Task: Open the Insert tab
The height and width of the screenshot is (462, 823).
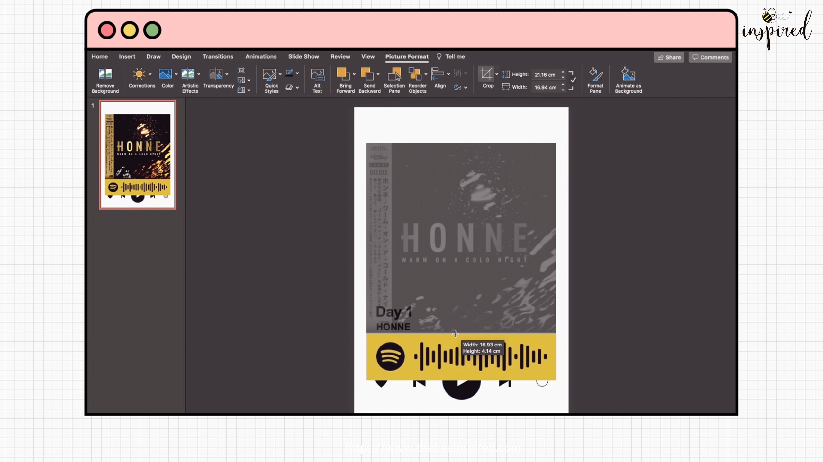Action: coord(127,56)
